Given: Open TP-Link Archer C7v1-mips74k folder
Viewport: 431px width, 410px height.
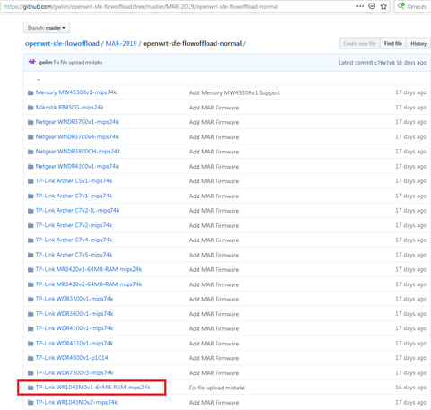Looking at the screenshot, I should point(74,196).
